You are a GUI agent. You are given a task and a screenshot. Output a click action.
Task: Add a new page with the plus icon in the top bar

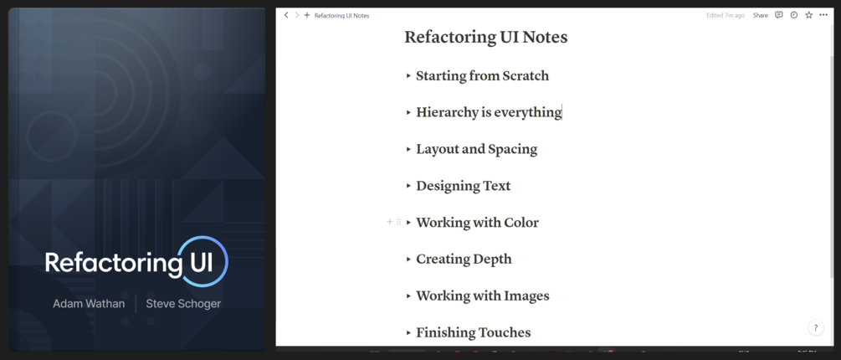pyautogui.click(x=307, y=15)
